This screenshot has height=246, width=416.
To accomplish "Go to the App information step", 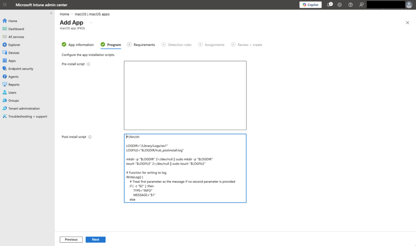I will coord(78,45).
